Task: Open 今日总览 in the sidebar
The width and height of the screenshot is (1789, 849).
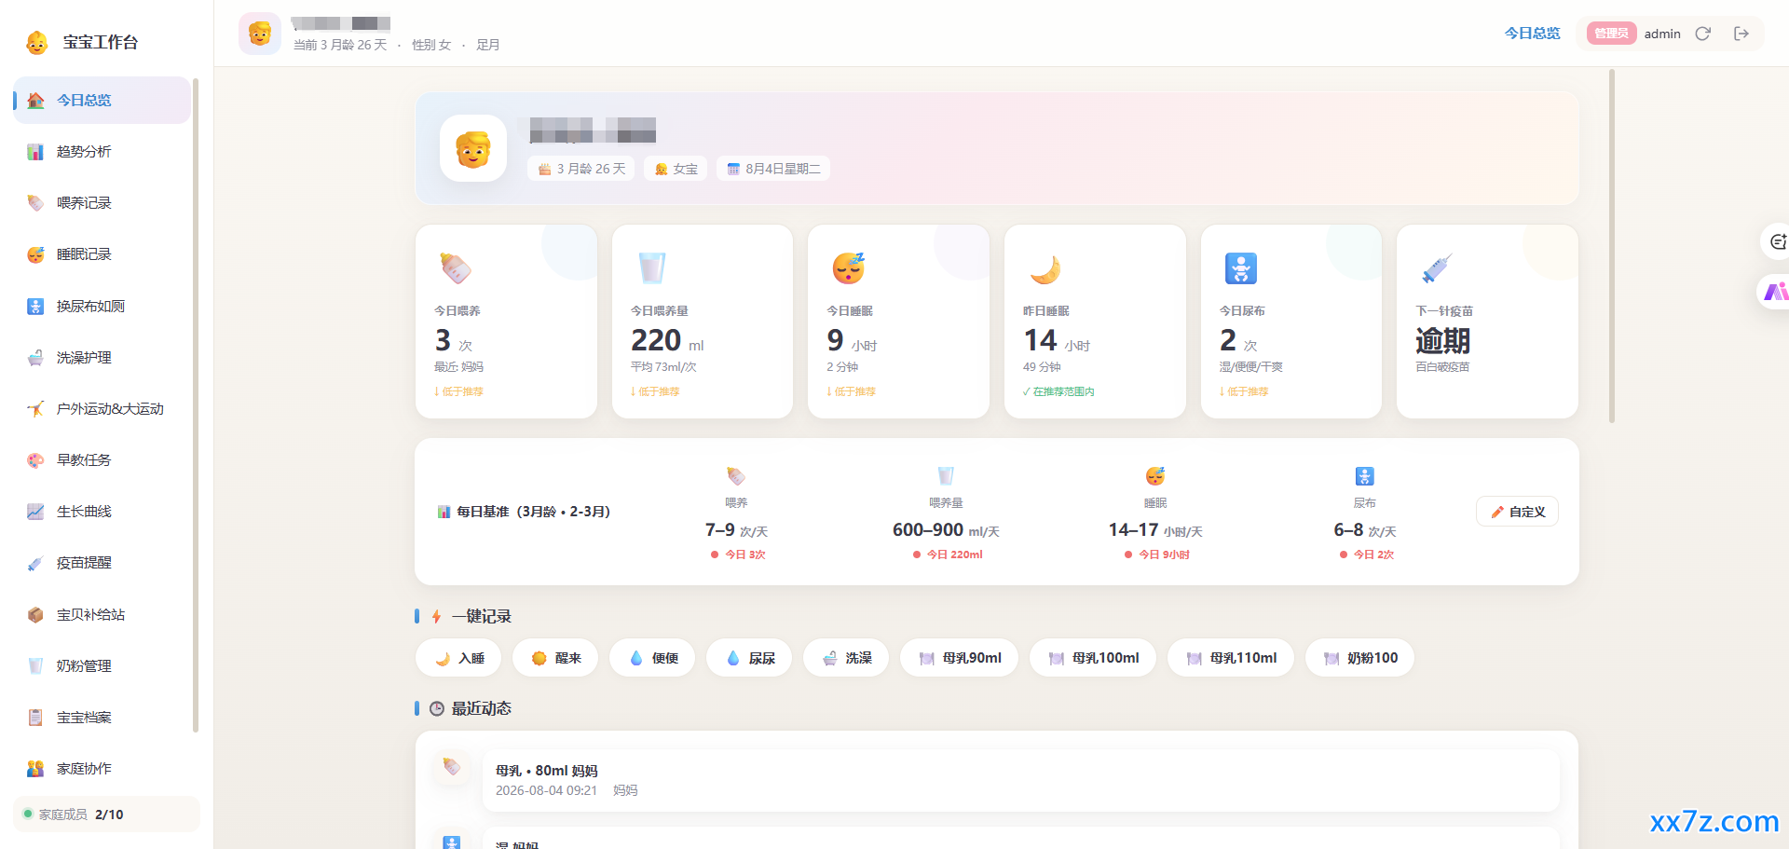Action: tap(102, 100)
